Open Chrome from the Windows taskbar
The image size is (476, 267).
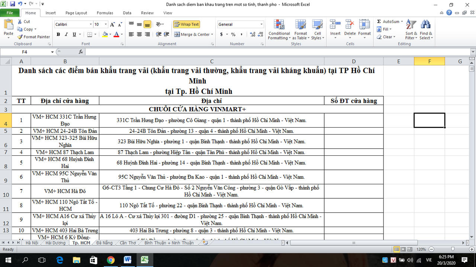110,260
